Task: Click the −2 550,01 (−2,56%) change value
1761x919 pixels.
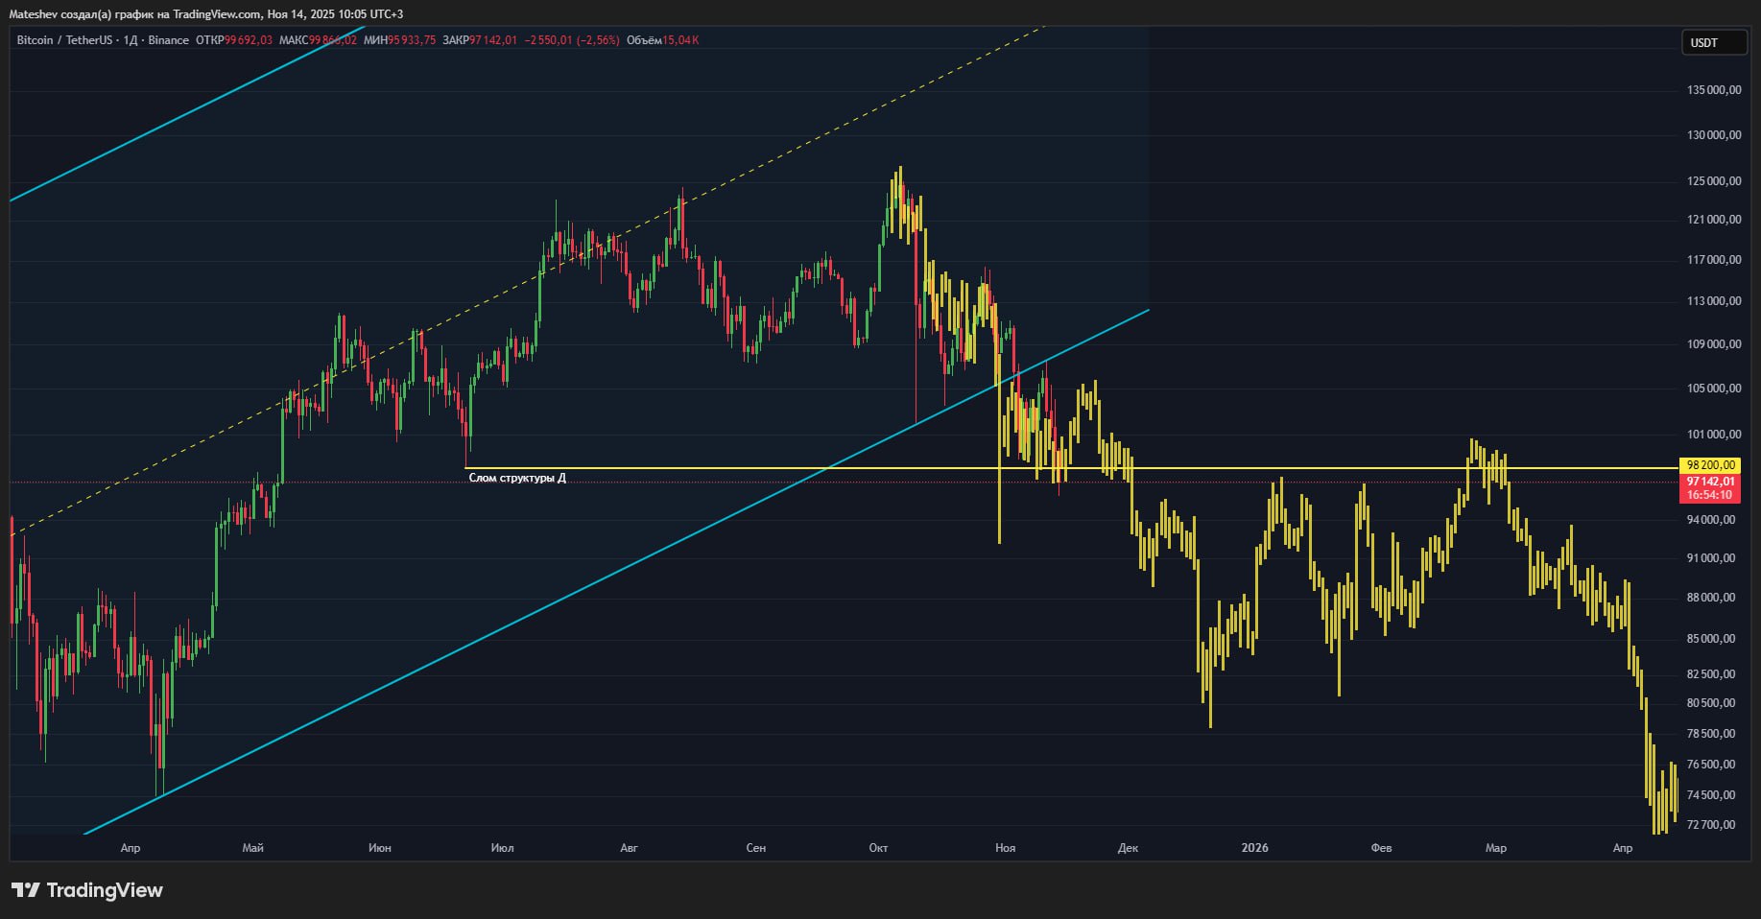Action: click(x=571, y=40)
